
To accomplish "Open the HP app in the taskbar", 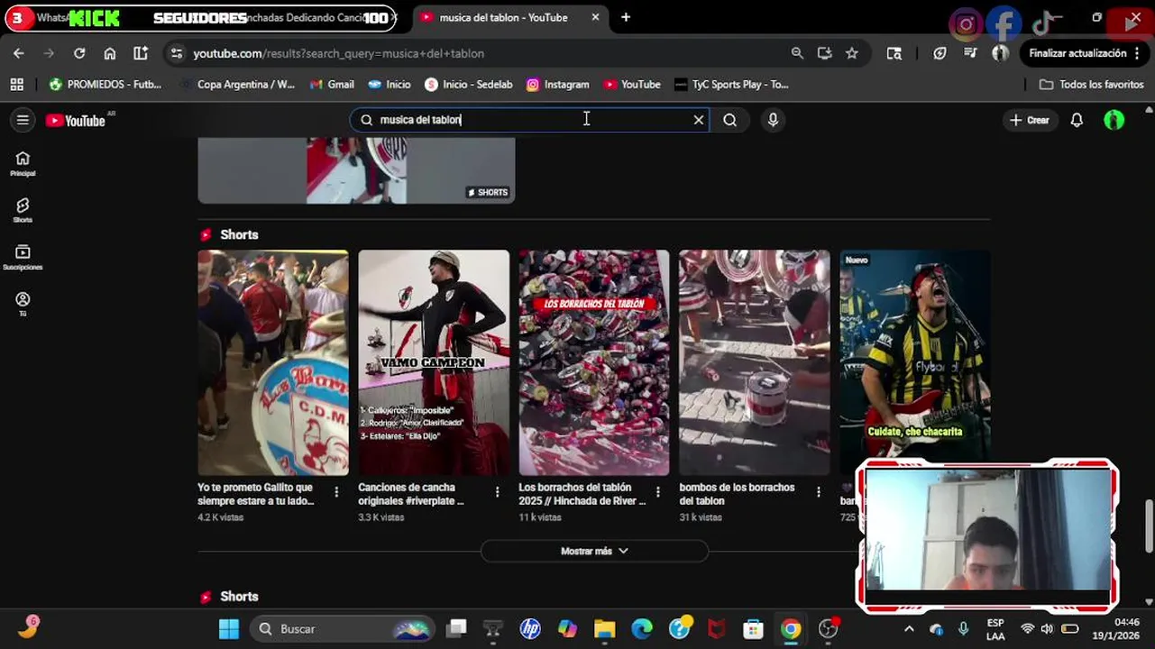I will click(530, 628).
